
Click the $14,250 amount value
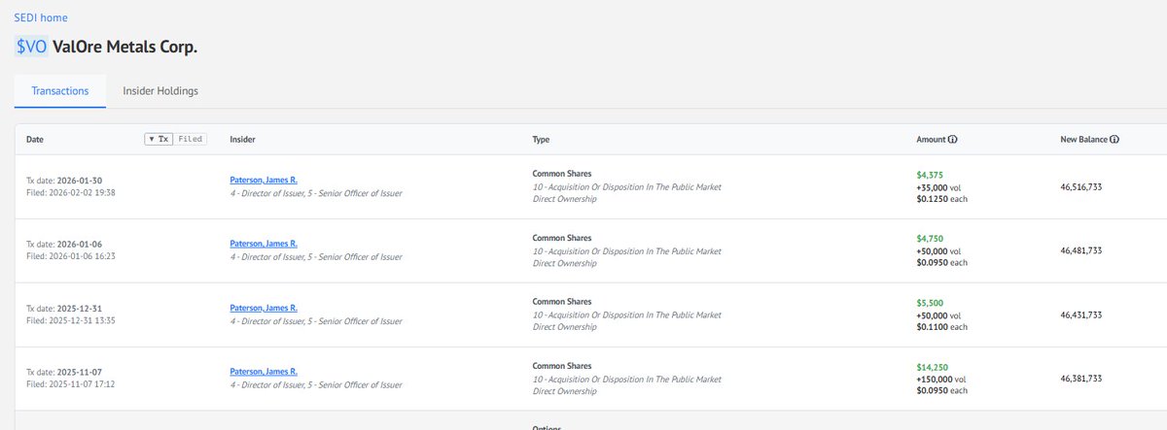coord(933,366)
